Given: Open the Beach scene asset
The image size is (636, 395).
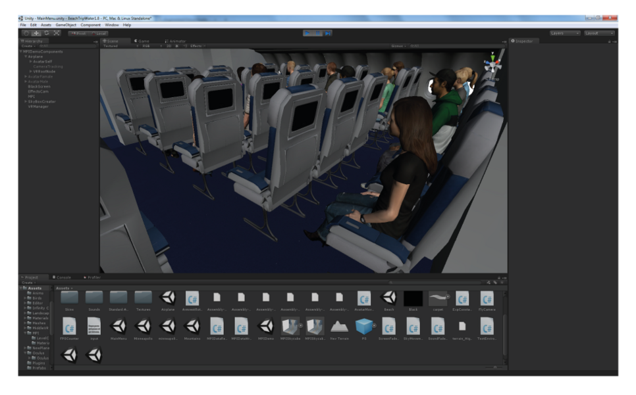Looking at the screenshot, I should pos(389,298).
